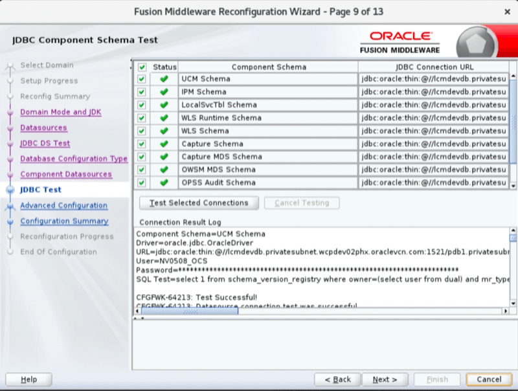Click green status checkmark for UCM Schema
518x391 pixels.
164,79
